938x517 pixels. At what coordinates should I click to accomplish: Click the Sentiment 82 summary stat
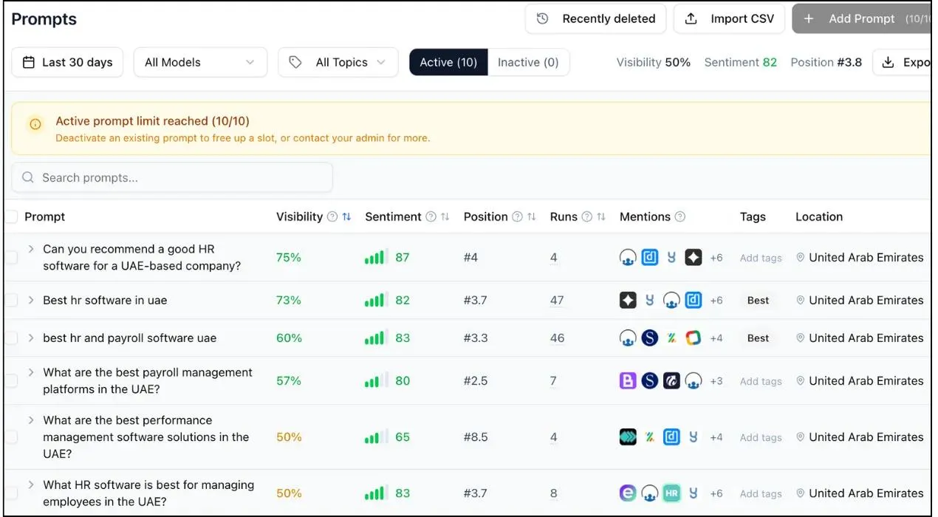tap(740, 63)
